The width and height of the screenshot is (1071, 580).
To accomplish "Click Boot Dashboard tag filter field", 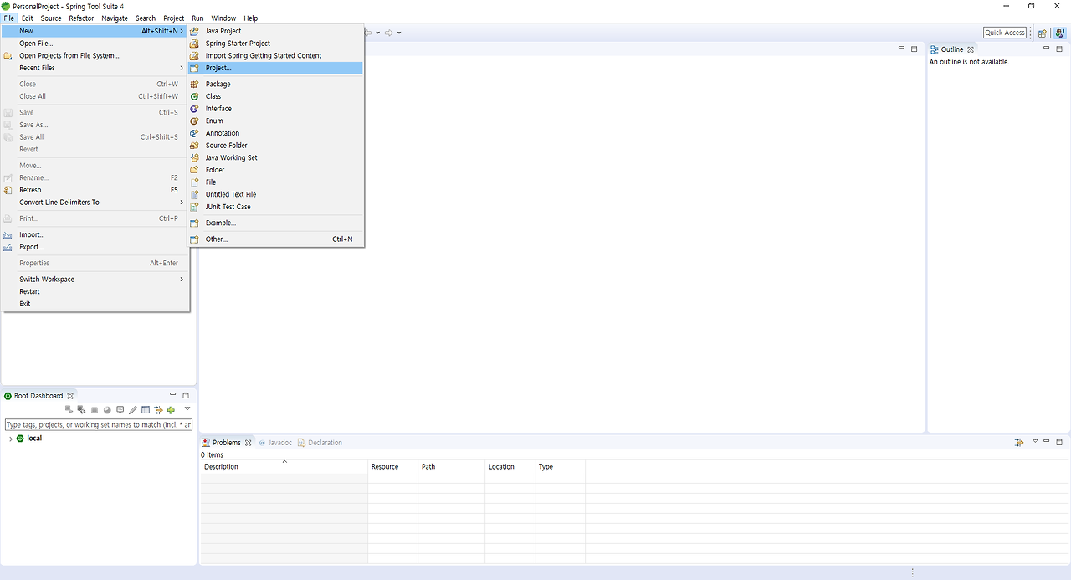I will [x=99, y=425].
